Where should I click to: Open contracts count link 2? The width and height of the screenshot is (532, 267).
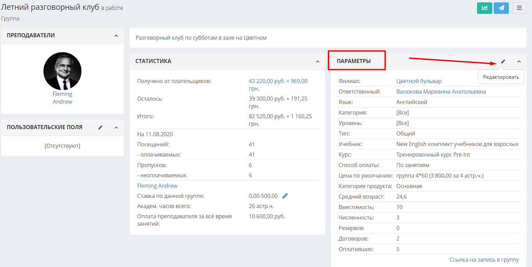point(398,239)
